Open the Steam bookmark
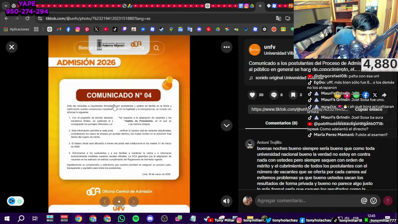Viewport: 398px width, 224px height. 162,29
